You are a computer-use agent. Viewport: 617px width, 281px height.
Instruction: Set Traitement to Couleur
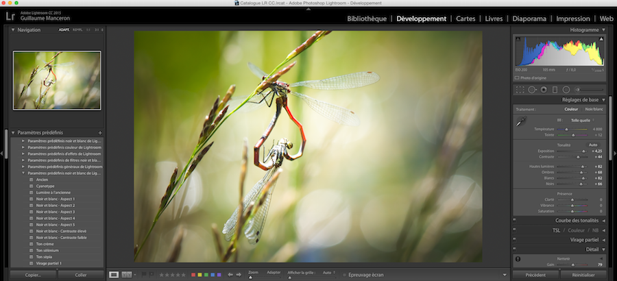tap(571, 110)
